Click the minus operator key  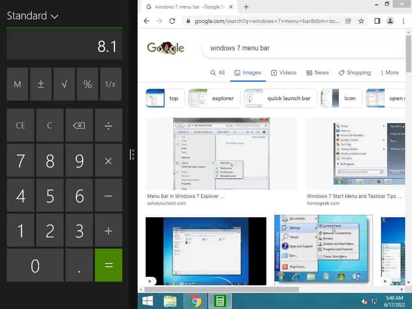tap(109, 195)
